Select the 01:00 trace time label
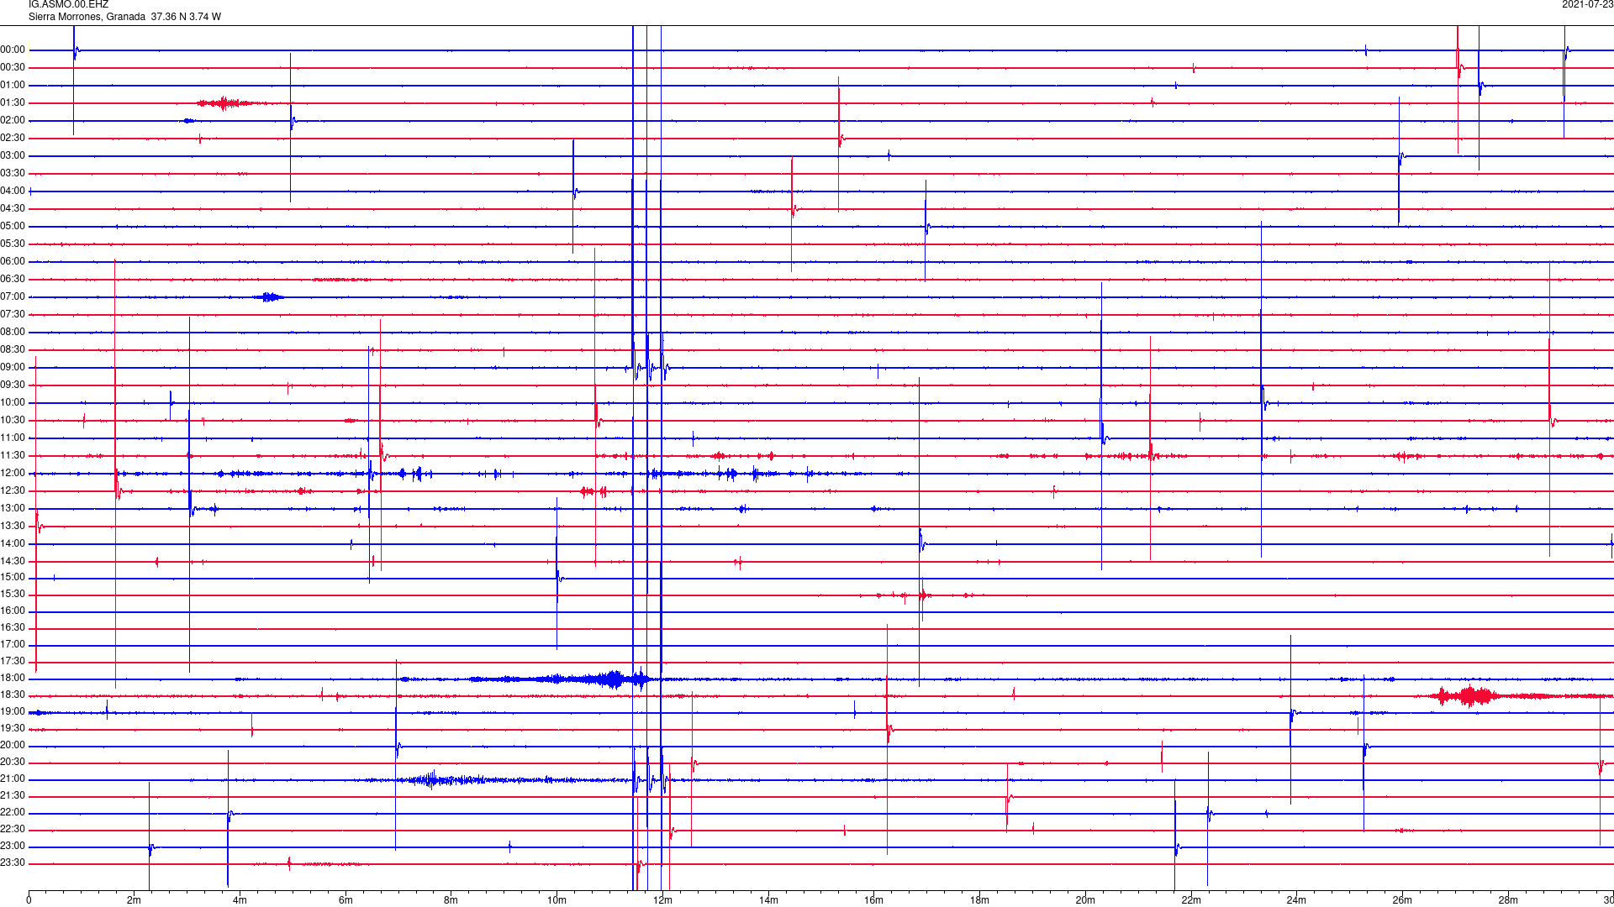 13,86
